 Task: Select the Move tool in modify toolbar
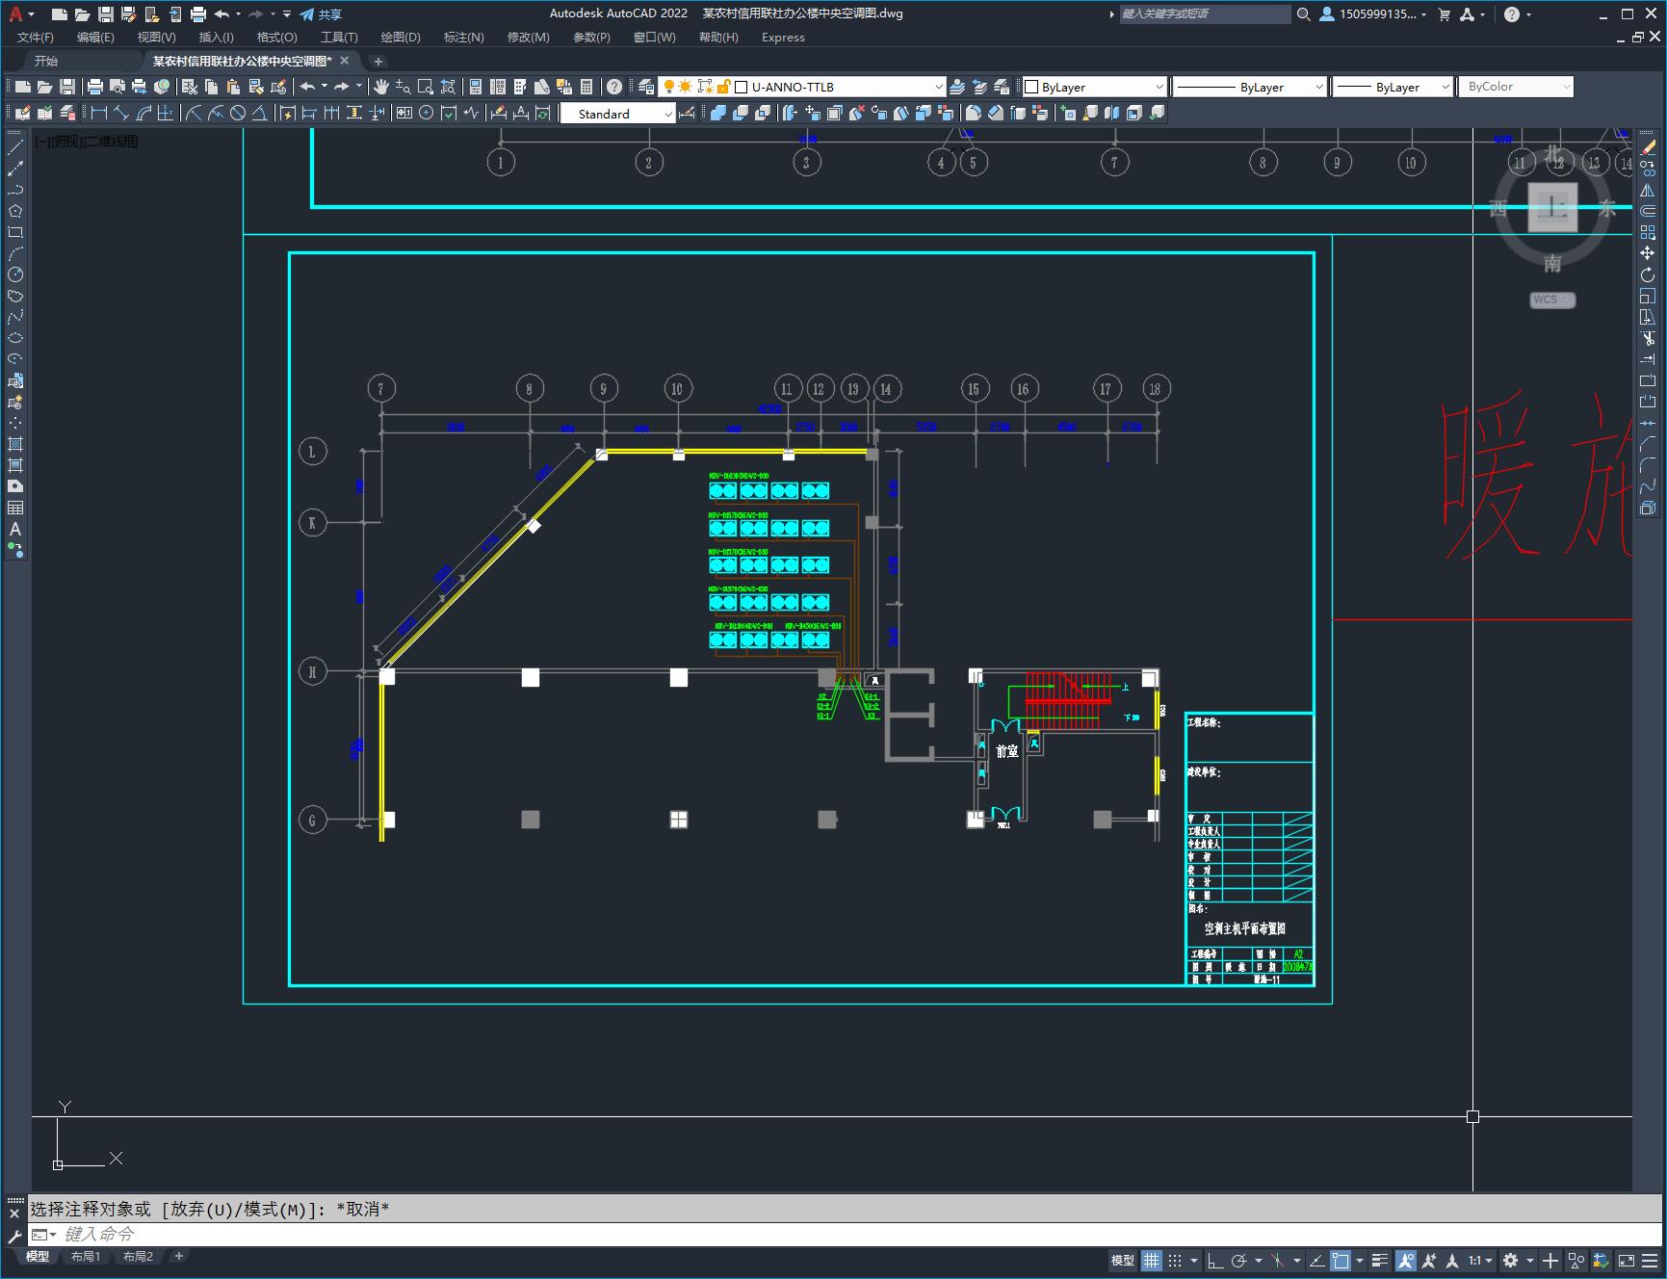click(x=1648, y=253)
